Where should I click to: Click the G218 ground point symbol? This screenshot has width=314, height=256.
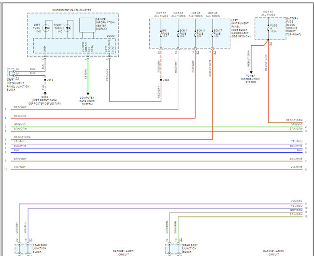click(x=45, y=93)
